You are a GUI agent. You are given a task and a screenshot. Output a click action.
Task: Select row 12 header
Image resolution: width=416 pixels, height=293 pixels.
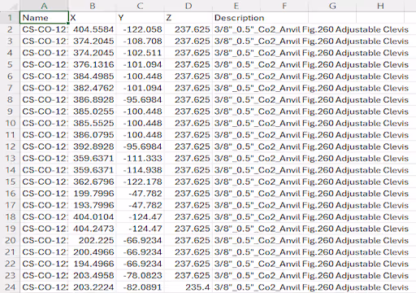click(x=10, y=146)
